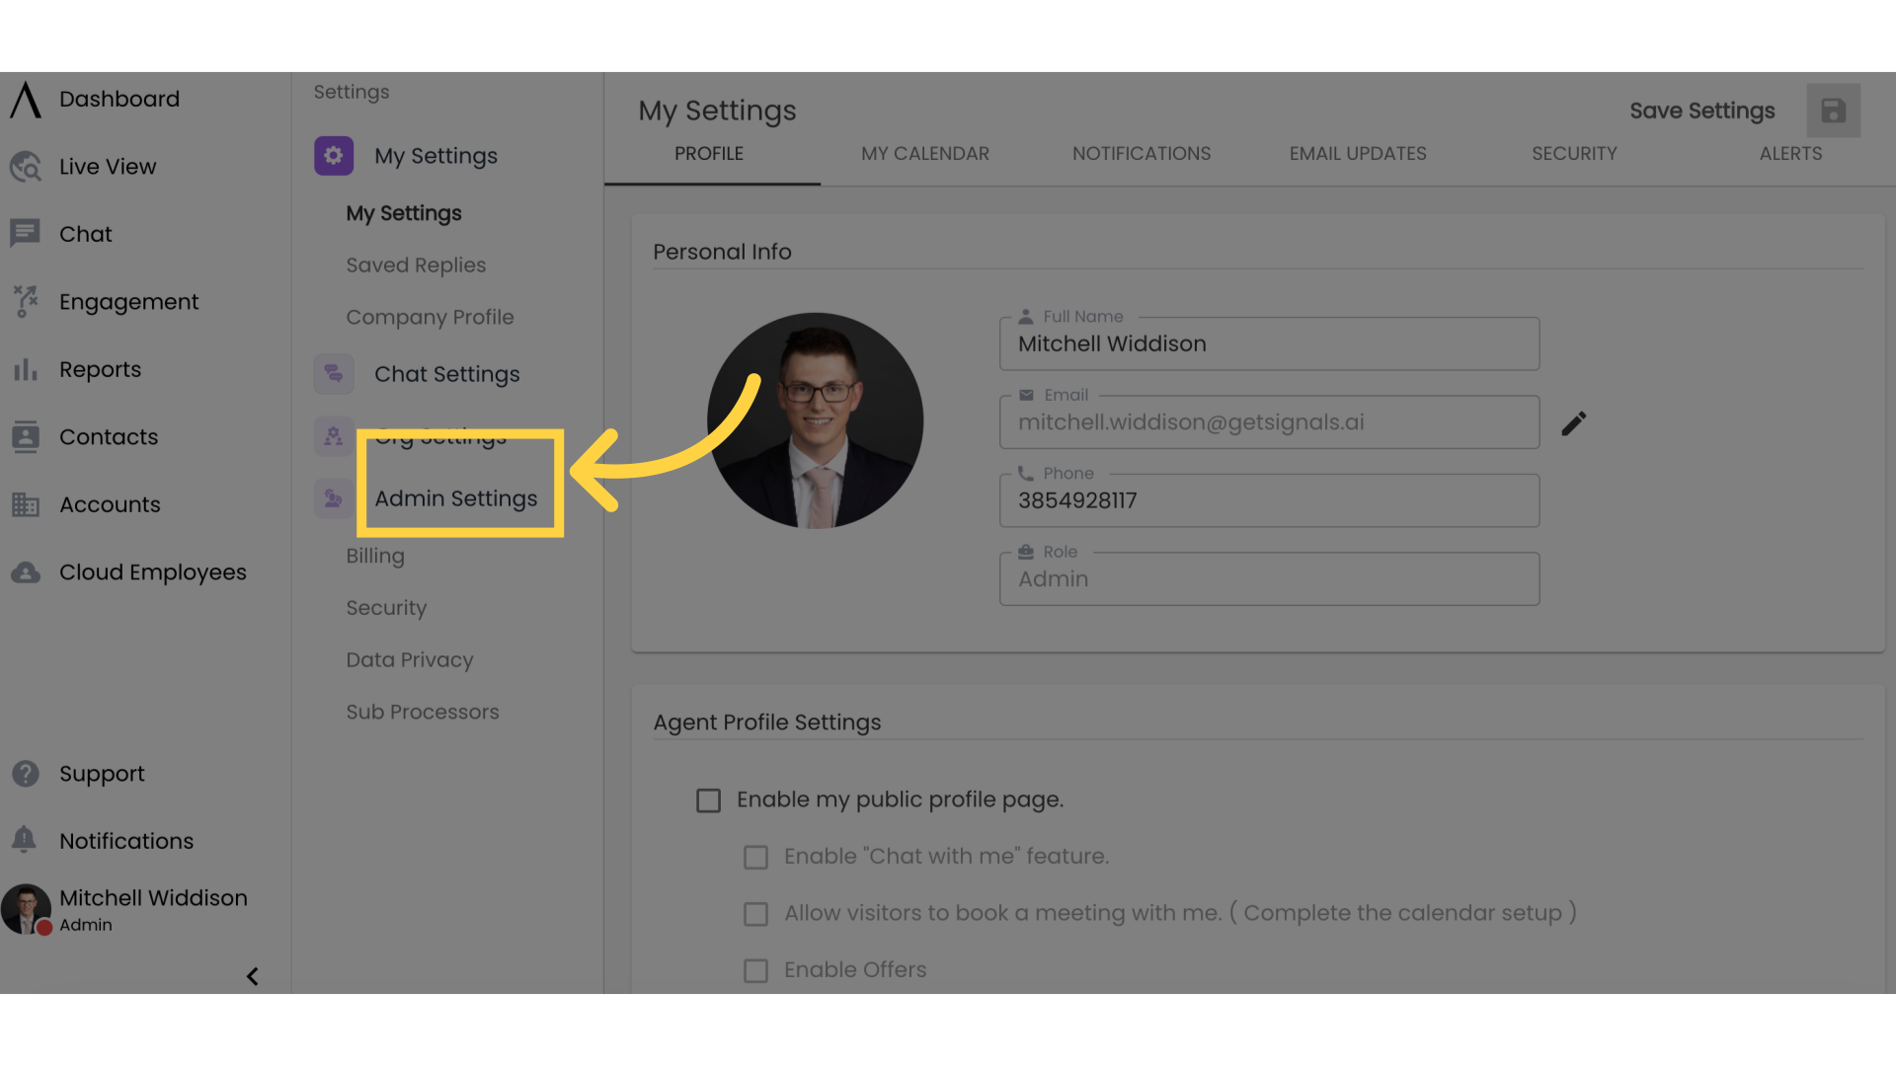The height and width of the screenshot is (1066, 1896).
Task: Open Sub Processors settings
Action: [x=423, y=712]
